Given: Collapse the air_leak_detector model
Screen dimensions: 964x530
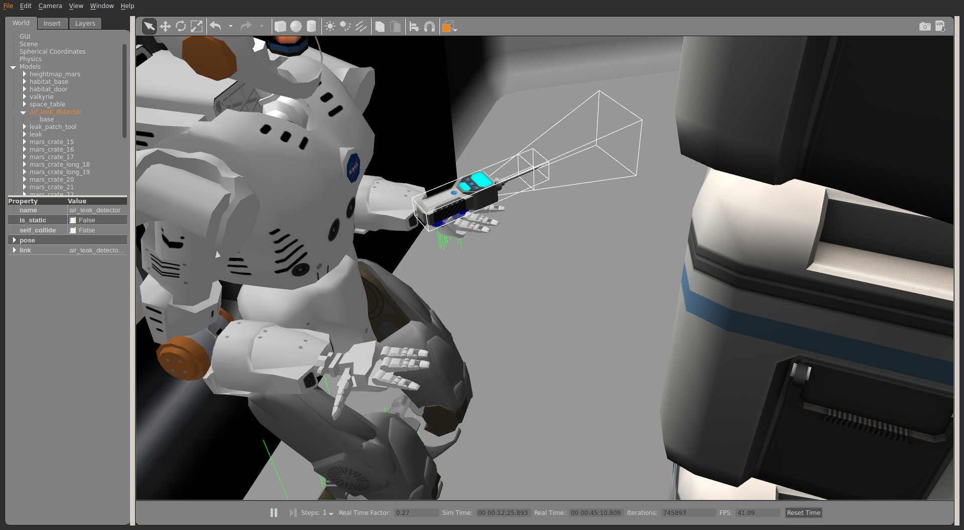Looking at the screenshot, I should tap(23, 112).
